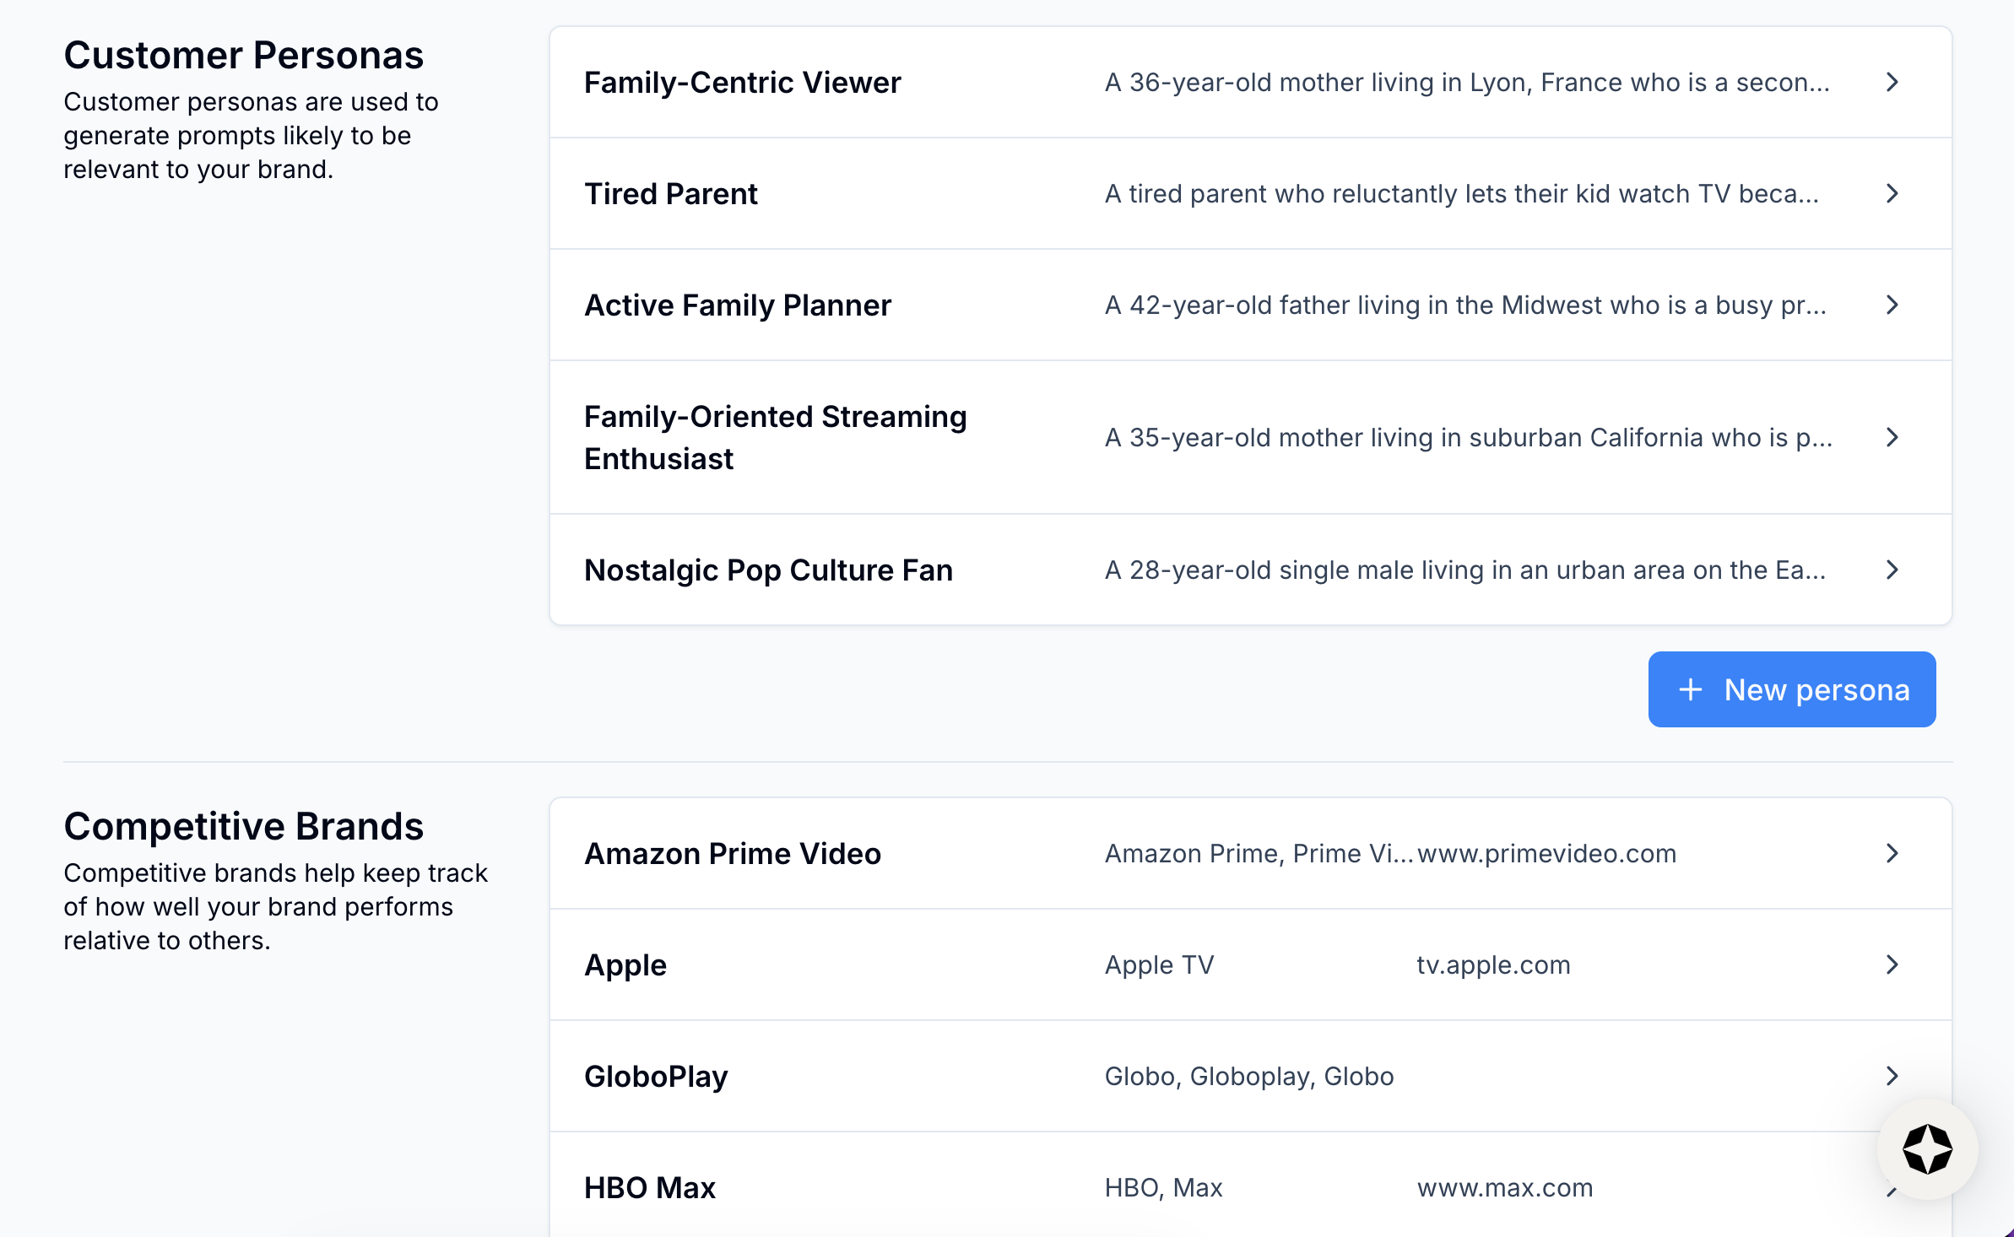Viewport: 2014px width, 1237px height.
Task: Expand Tired Parent row arrow
Action: coord(1892,193)
